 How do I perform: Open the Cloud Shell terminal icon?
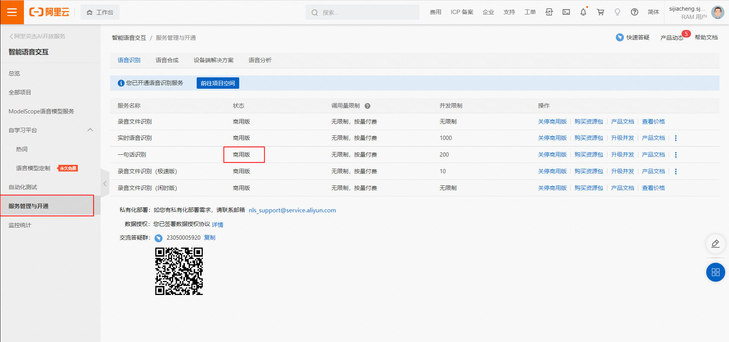click(x=566, y=12)
